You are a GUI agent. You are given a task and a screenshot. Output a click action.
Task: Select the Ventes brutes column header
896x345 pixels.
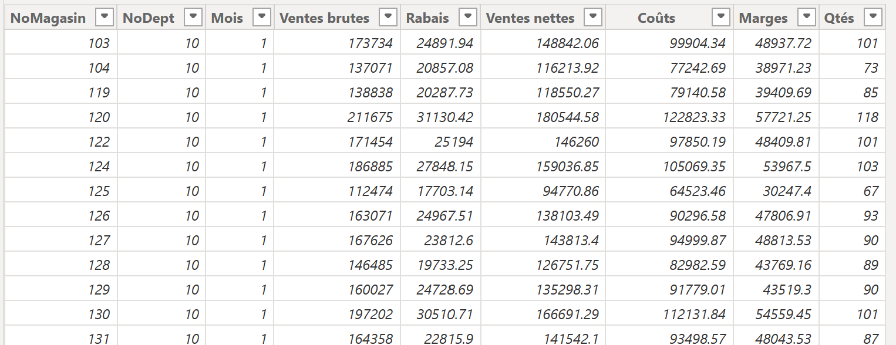click(337, 18)
